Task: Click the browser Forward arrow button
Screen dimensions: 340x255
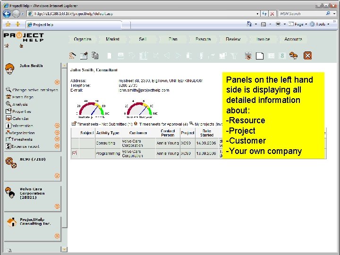Action: tap(16, 14)
